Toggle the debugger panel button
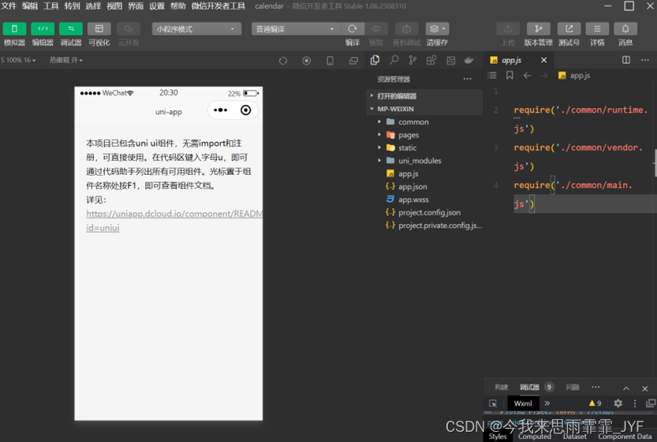Viewport: 657px width, 442px height. (x=71, y=29)
